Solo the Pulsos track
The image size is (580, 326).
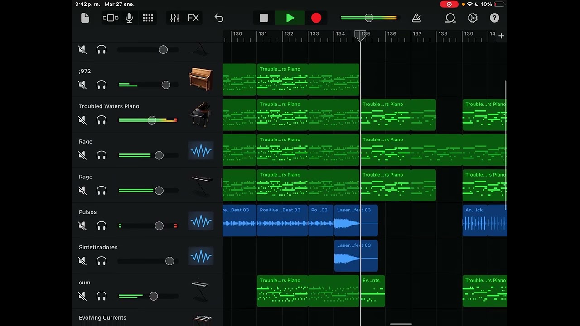point(101,226)
